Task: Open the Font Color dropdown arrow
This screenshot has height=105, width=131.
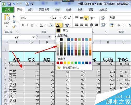Action: pyautogui.click(x=61, y=25)
